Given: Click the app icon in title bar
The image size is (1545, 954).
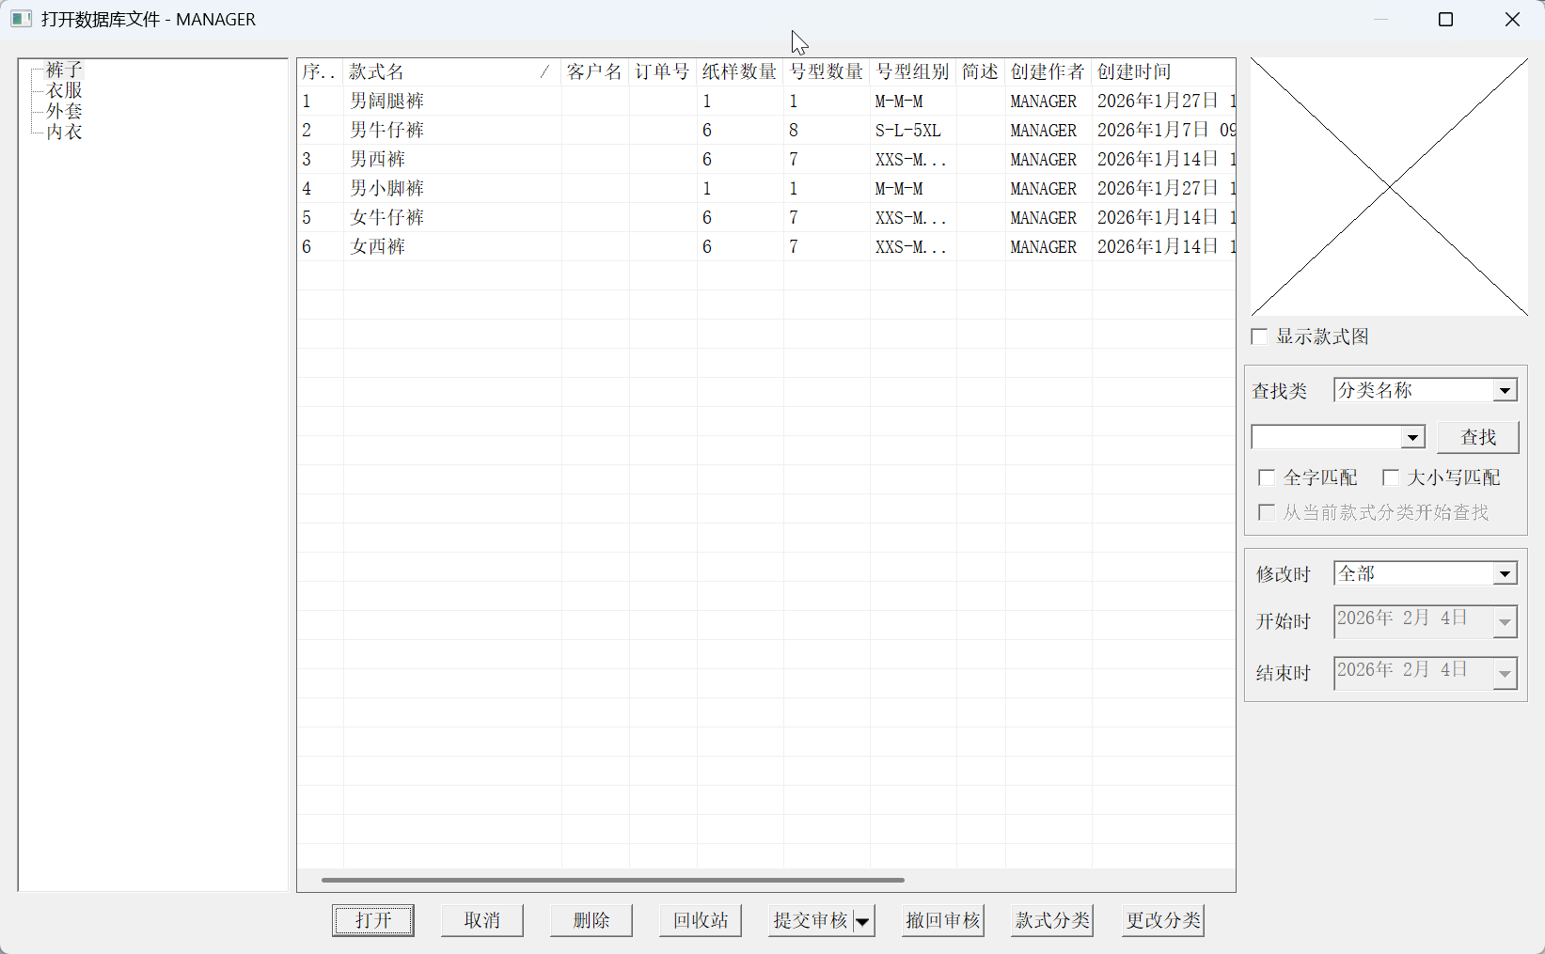Looking at the screenshot, I should [x=21, y=19].
